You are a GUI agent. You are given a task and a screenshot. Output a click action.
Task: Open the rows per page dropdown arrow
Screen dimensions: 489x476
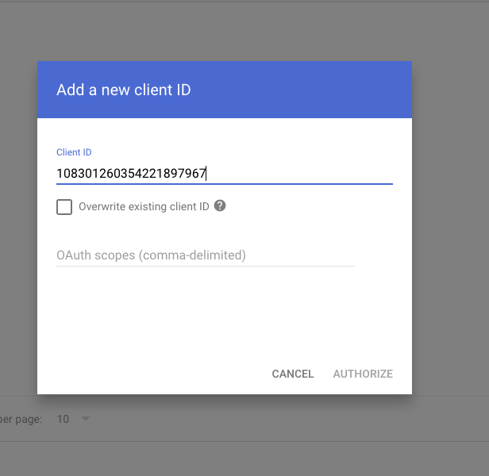tap(86, 419)
